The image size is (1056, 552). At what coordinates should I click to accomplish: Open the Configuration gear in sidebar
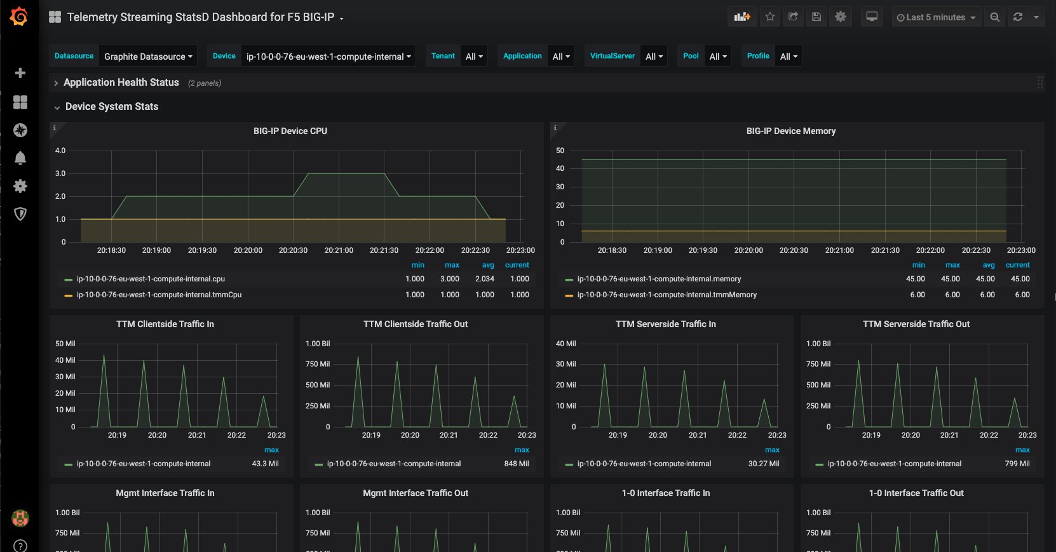tap(20, 186)
